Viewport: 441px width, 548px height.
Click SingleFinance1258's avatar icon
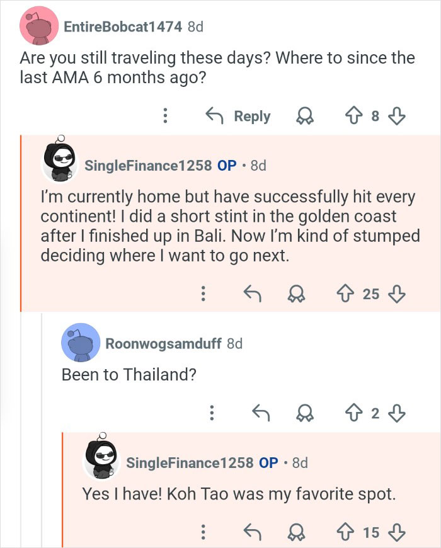[60, 162]
